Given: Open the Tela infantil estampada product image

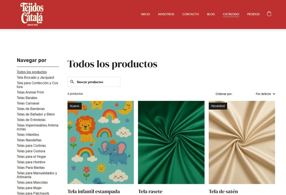Looking at the screenshot, I should coord(101,142).
